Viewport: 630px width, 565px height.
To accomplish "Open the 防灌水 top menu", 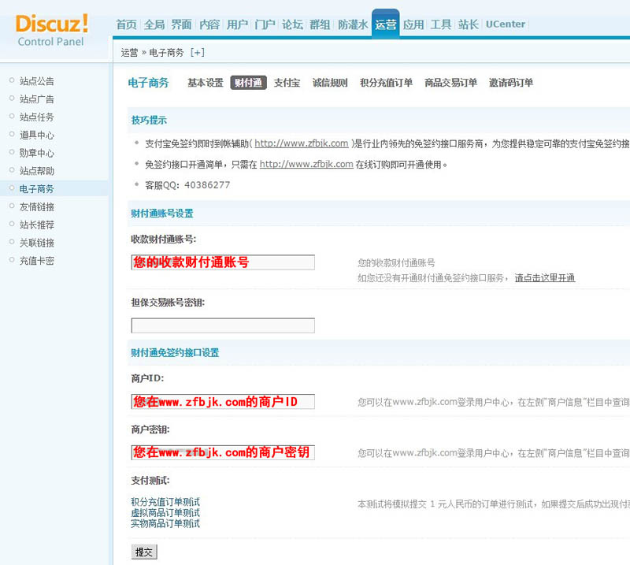I will click(353, 24).
